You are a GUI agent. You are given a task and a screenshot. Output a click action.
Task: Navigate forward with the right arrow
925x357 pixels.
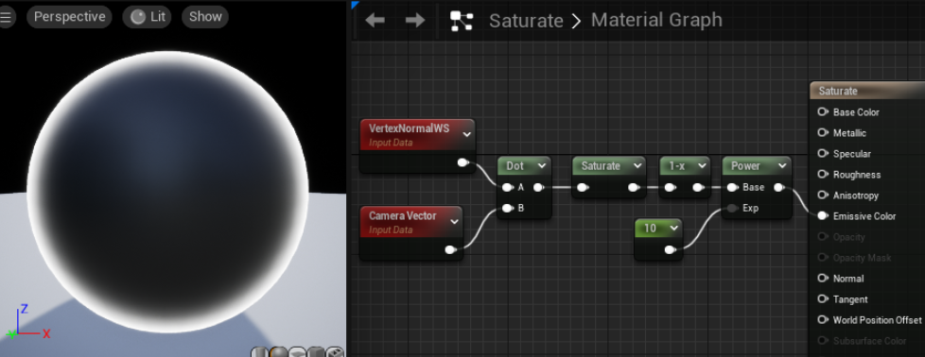coord(415,21)
